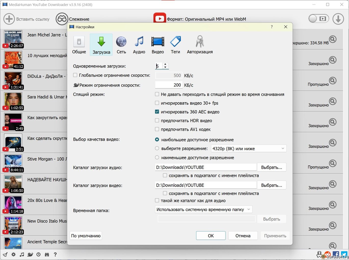Click the download all arrow icon
Viewport: 349px width, 260px height.
[x=338, y=19]
